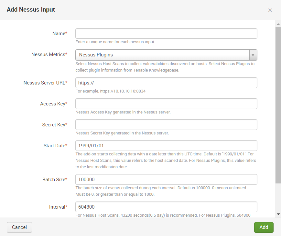Click the Secret Key input field
Screen dimensions: 281x236
tap(166, 124)
